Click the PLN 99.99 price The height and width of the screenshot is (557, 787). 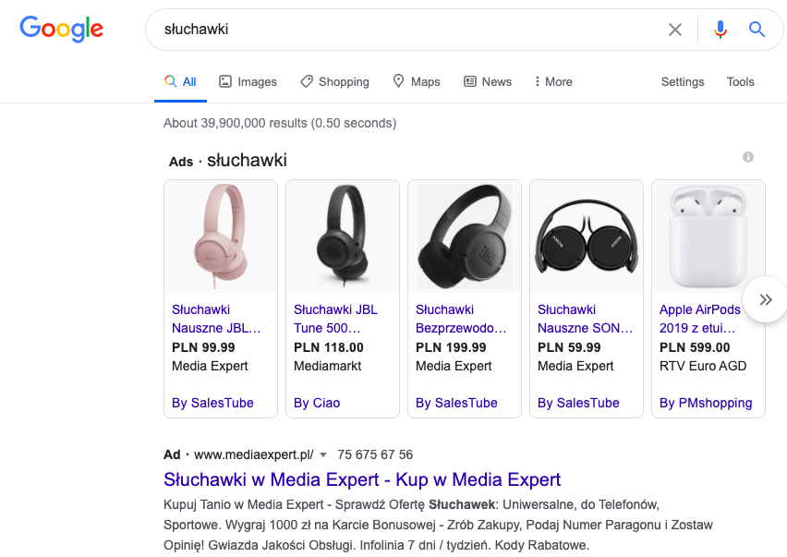click(203, 347)
